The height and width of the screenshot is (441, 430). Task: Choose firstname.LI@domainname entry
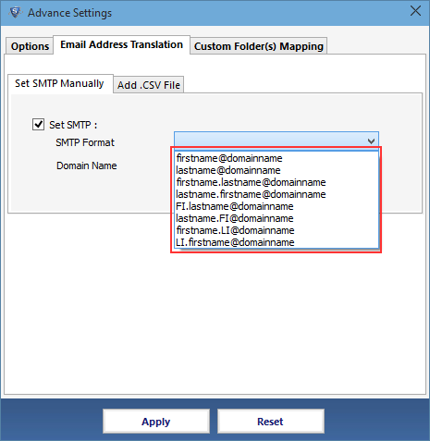point(276,230)
